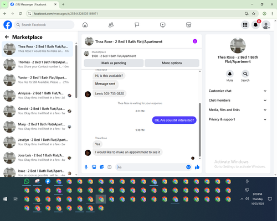Open Annyssa conversation in list
This screenshot has width=277, height=221.
[x=37, y=96]
